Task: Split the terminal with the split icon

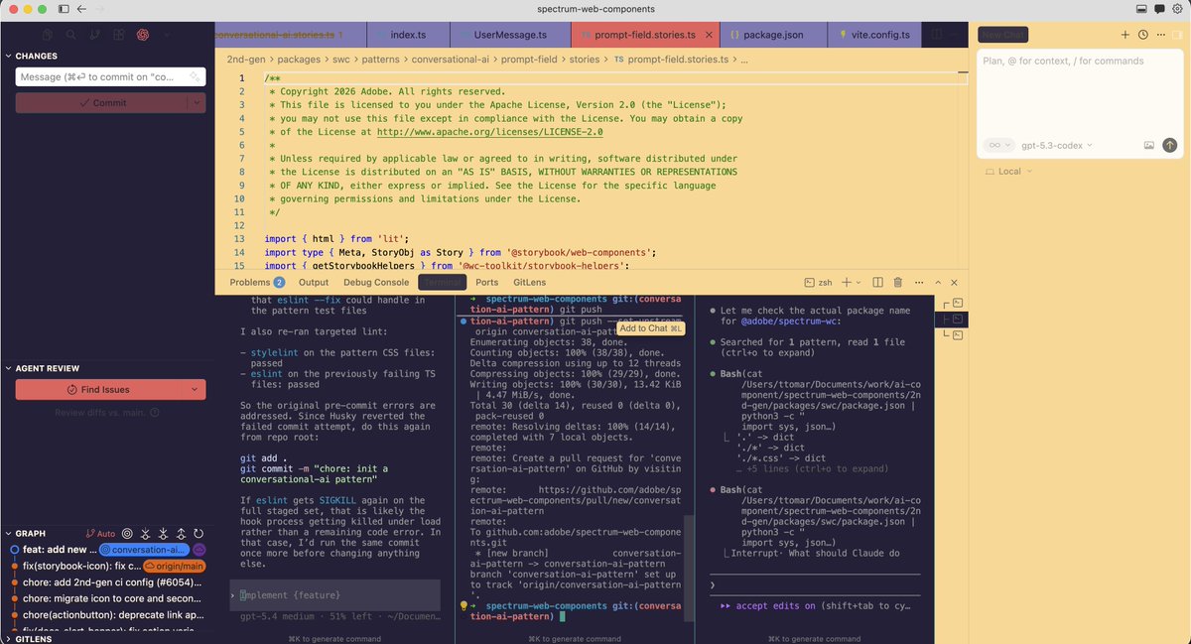Action: click(879, 283)
